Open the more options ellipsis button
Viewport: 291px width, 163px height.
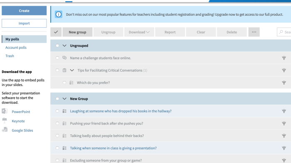254,32
